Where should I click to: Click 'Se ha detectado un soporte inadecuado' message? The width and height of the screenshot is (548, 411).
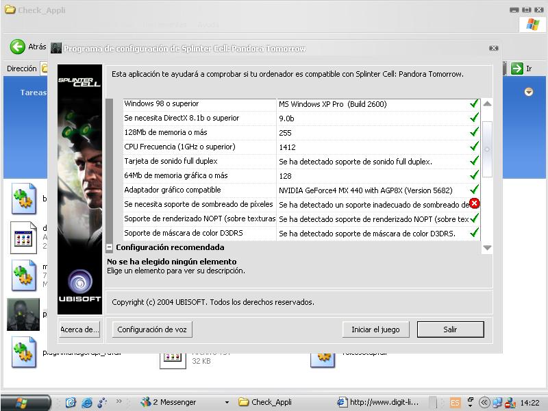[374, 205]
